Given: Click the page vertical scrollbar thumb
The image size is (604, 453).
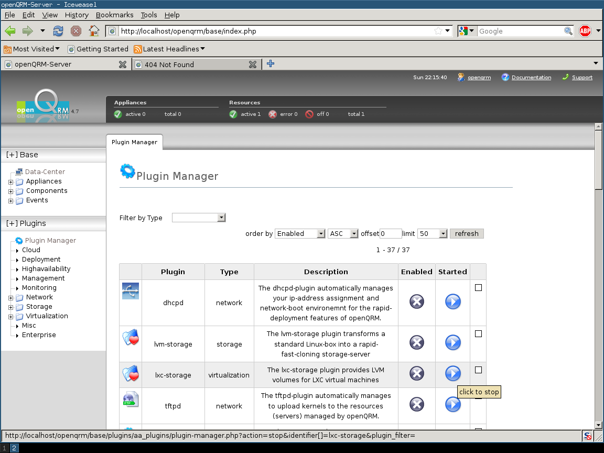Looking at the screenshot, I should (598, 160).
